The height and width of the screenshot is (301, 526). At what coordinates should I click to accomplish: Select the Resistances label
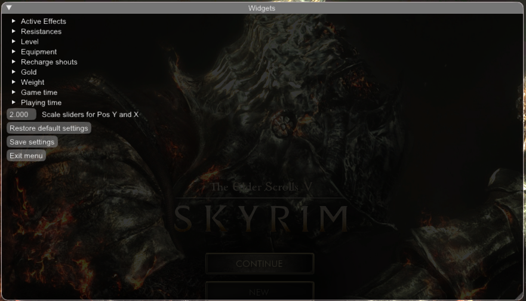pyautogui.click(x=41, y=32)
